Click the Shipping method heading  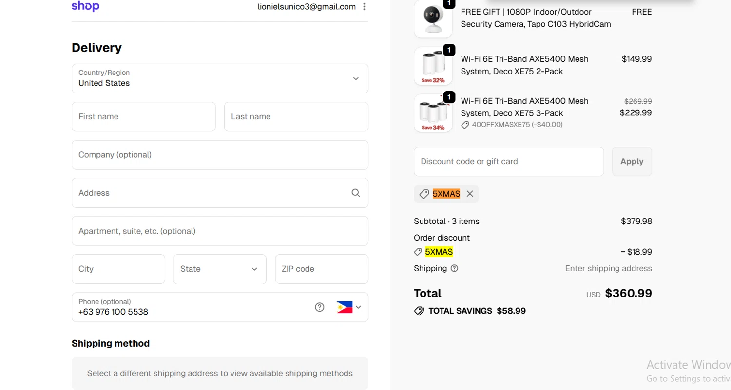click(111, 343)
